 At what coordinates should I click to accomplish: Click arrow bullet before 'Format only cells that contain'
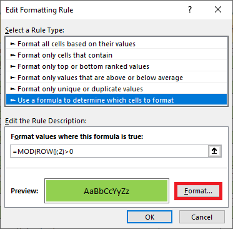click(13, 55)
